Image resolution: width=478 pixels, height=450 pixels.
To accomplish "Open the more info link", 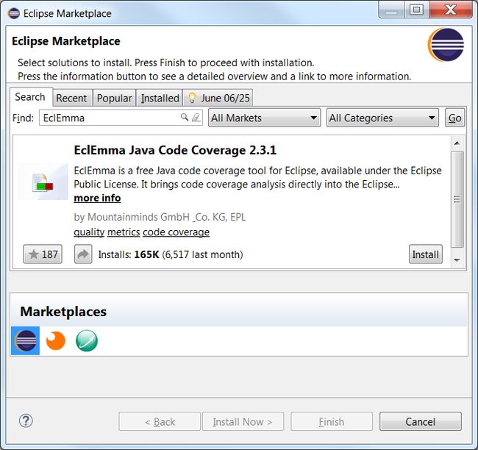I will pyautogui.click(x=97, y=199).
